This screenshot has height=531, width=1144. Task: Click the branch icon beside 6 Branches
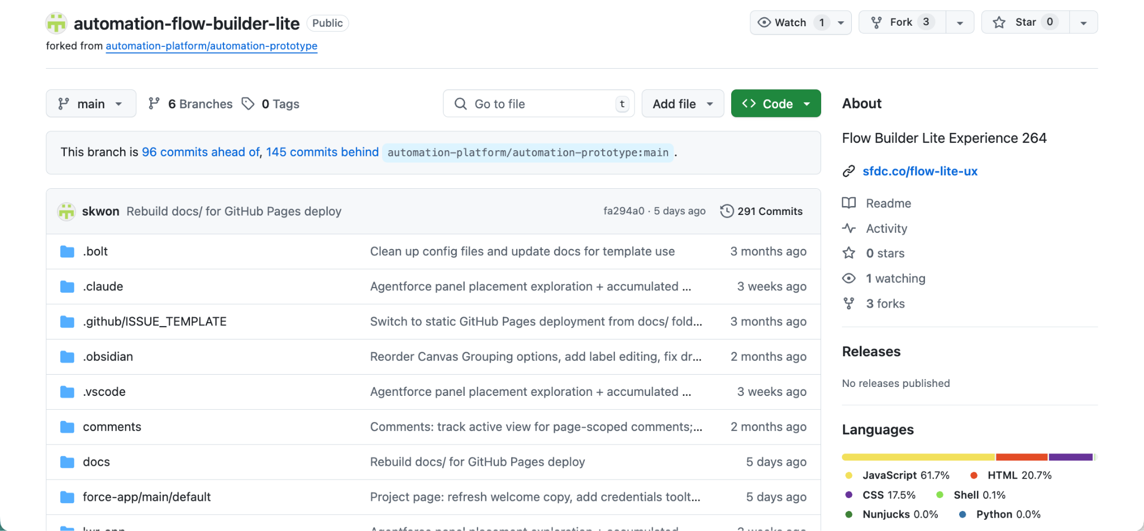coord(154,104)
